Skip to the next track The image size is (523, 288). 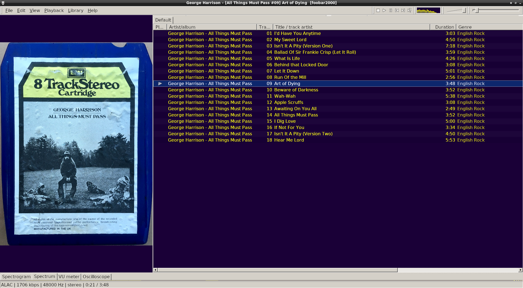point(403,10)
